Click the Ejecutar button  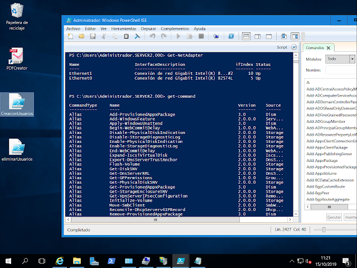pos(334,217)
